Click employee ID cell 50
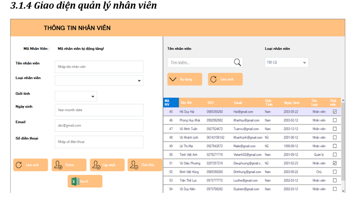Screen dimensions: 357x198 171,154
